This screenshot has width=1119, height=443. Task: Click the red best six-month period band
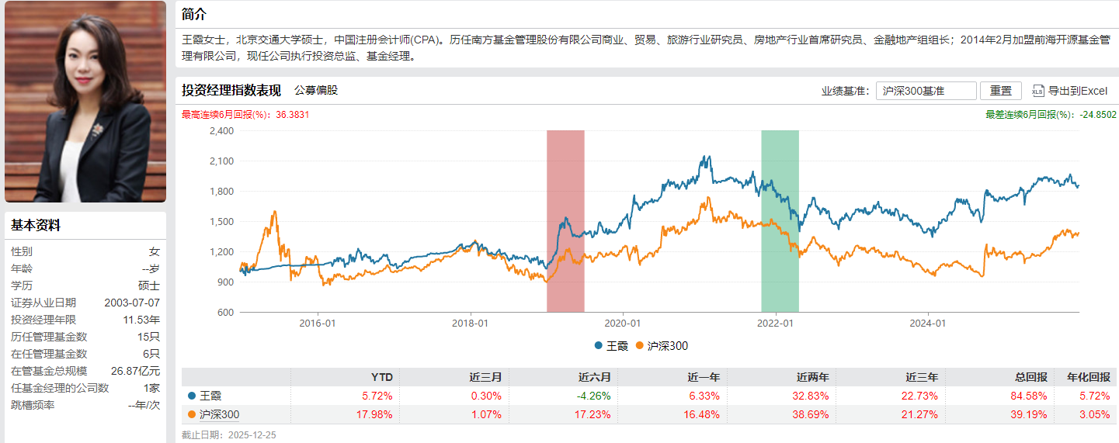[565, 221]
